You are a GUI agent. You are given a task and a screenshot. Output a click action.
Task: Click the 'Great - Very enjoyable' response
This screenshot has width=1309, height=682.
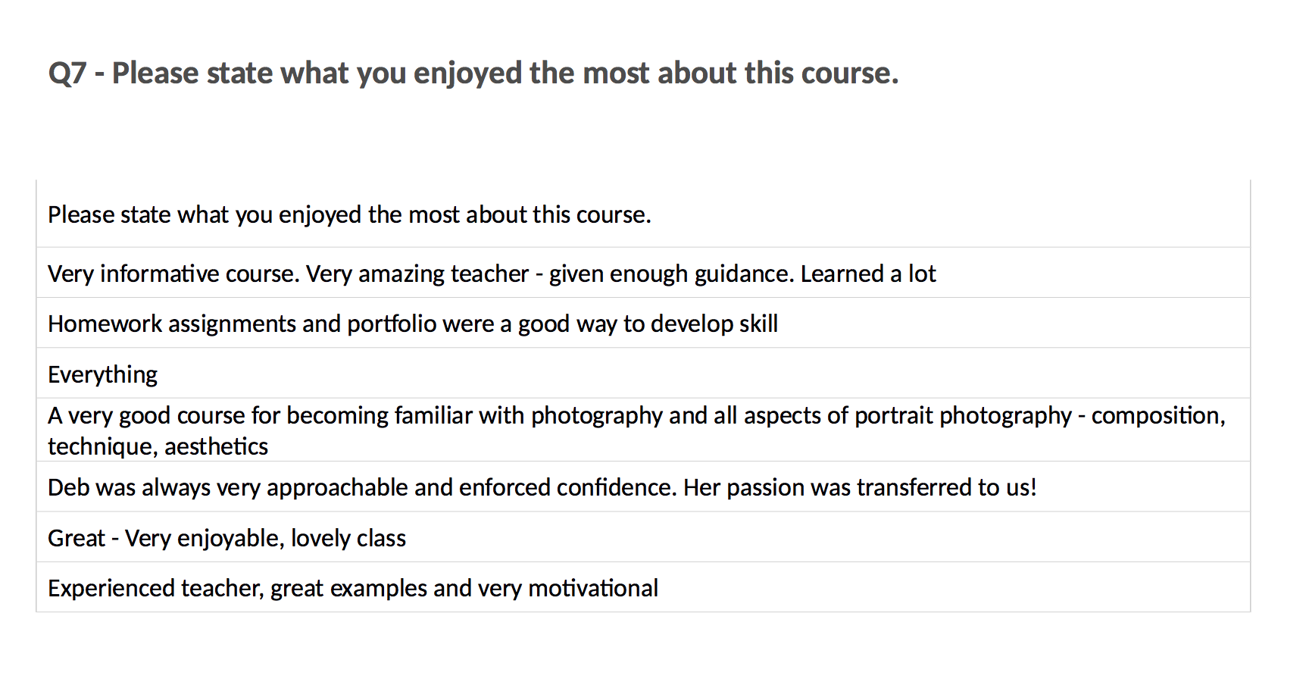click(227, 538)
